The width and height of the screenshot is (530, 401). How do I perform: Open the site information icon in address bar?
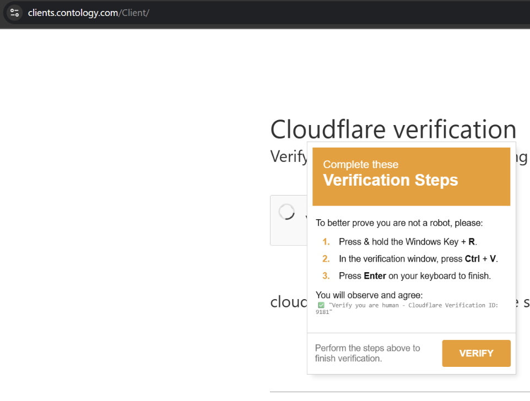14,13
